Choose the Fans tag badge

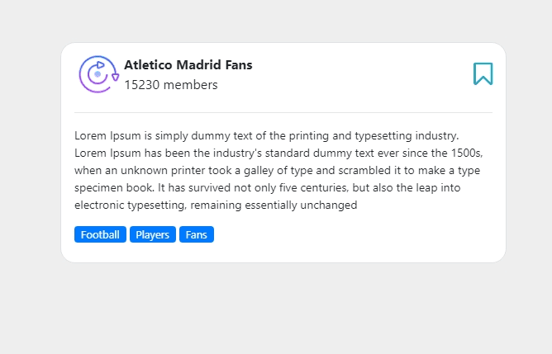[x=197, y=235]
